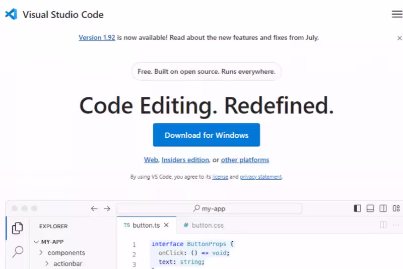Viewport: 403px width, 269px height.
Task: Open the privacy statement link
Action: 260,177
